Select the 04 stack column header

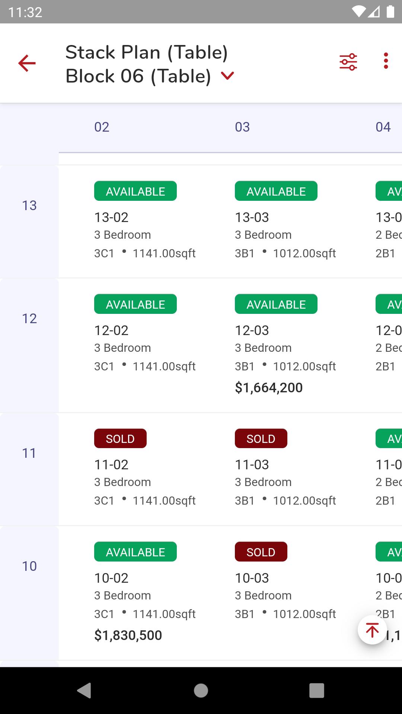pos(383,127)
